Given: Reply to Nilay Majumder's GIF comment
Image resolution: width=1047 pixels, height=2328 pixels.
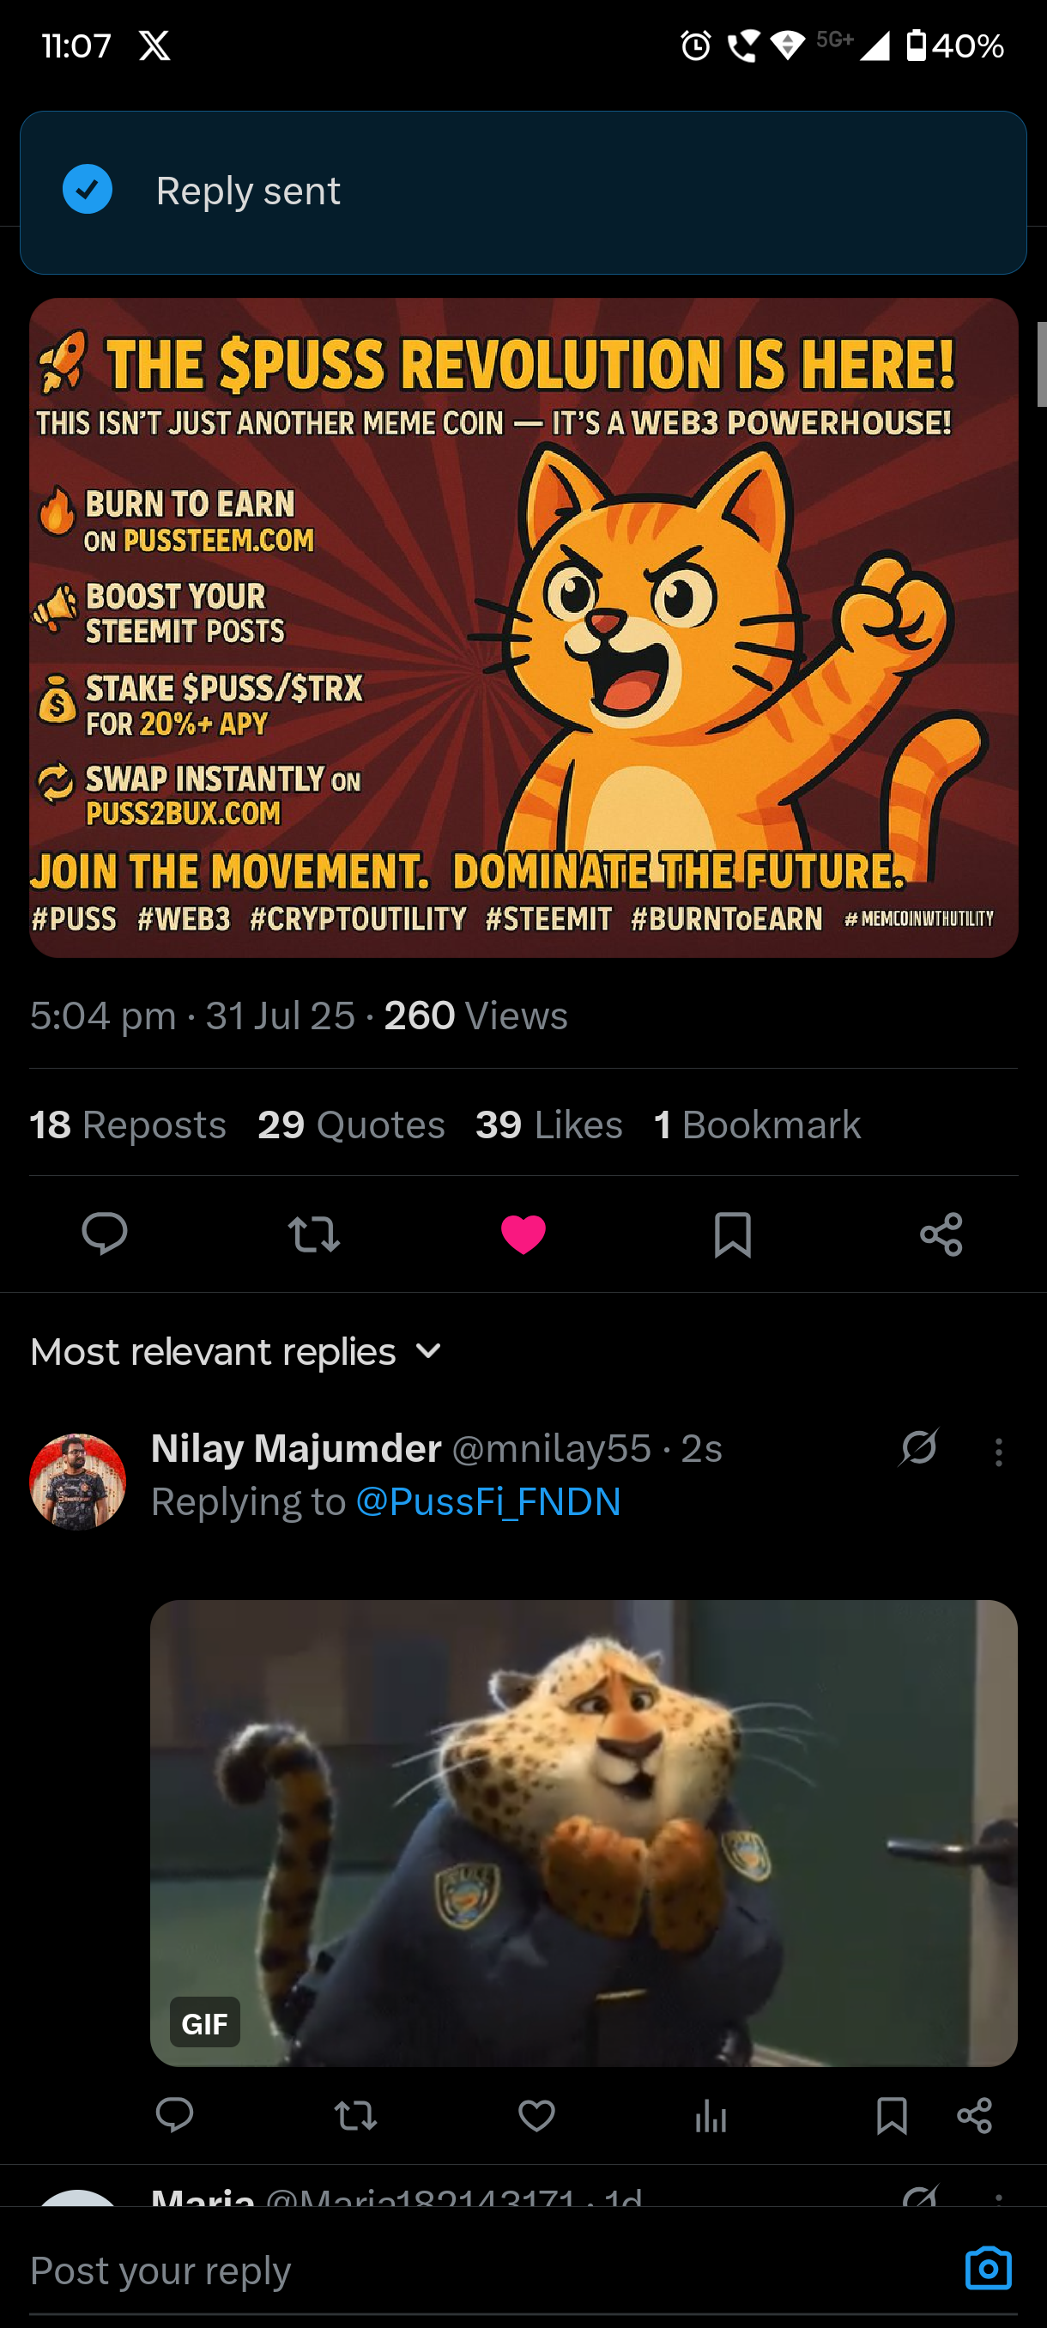Looking at the screenshot, I should [174, 2116].
